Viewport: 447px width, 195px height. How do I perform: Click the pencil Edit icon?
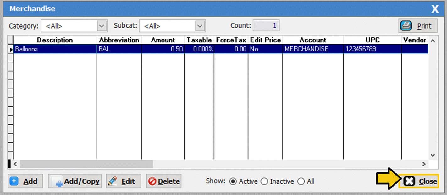(112, 181)
